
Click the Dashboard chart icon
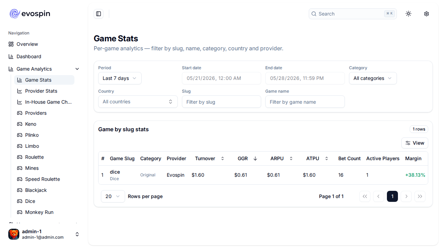(x=11, y=56)
